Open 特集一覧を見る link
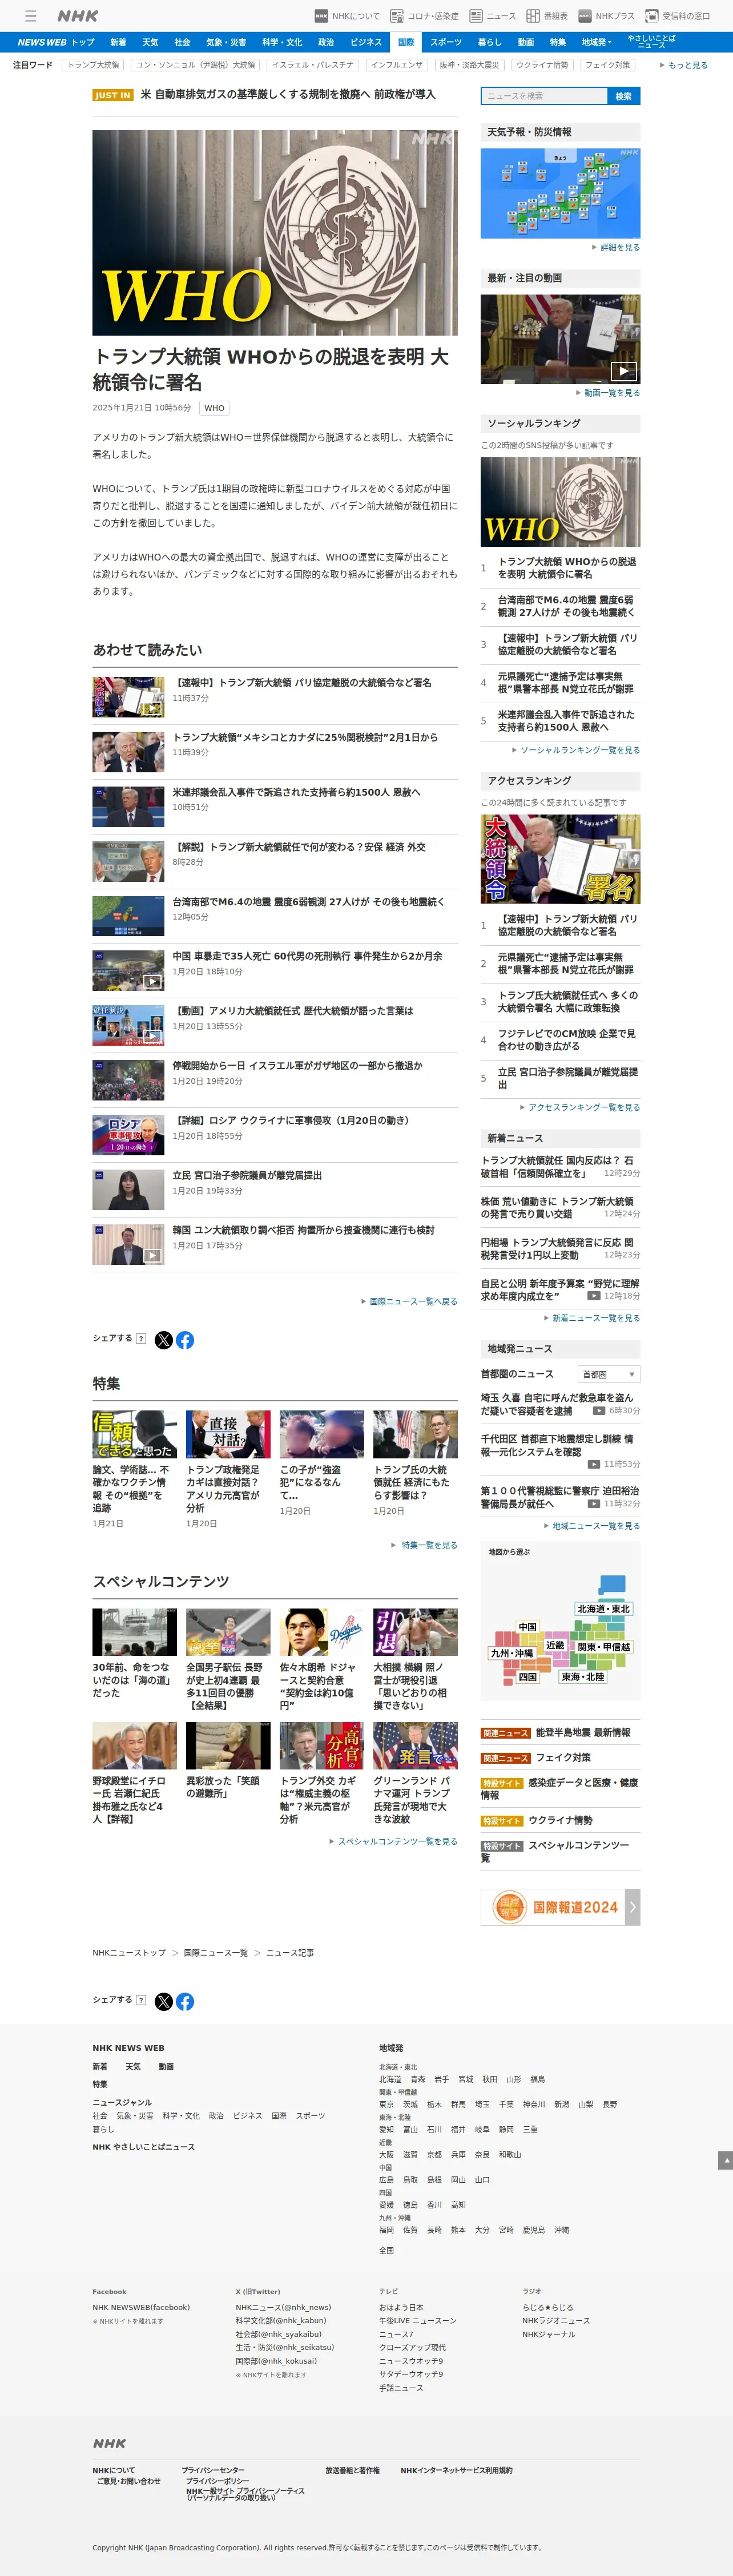 click(424, 1545)
